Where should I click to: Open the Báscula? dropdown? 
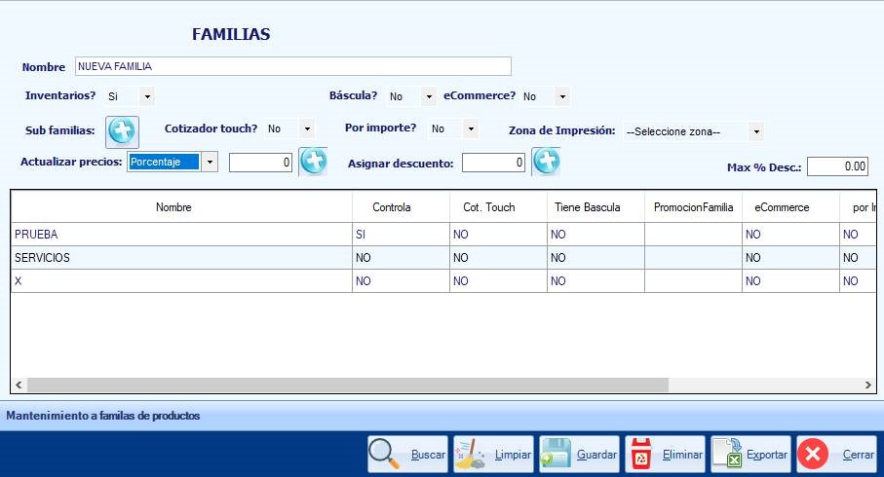click(429, 97)
